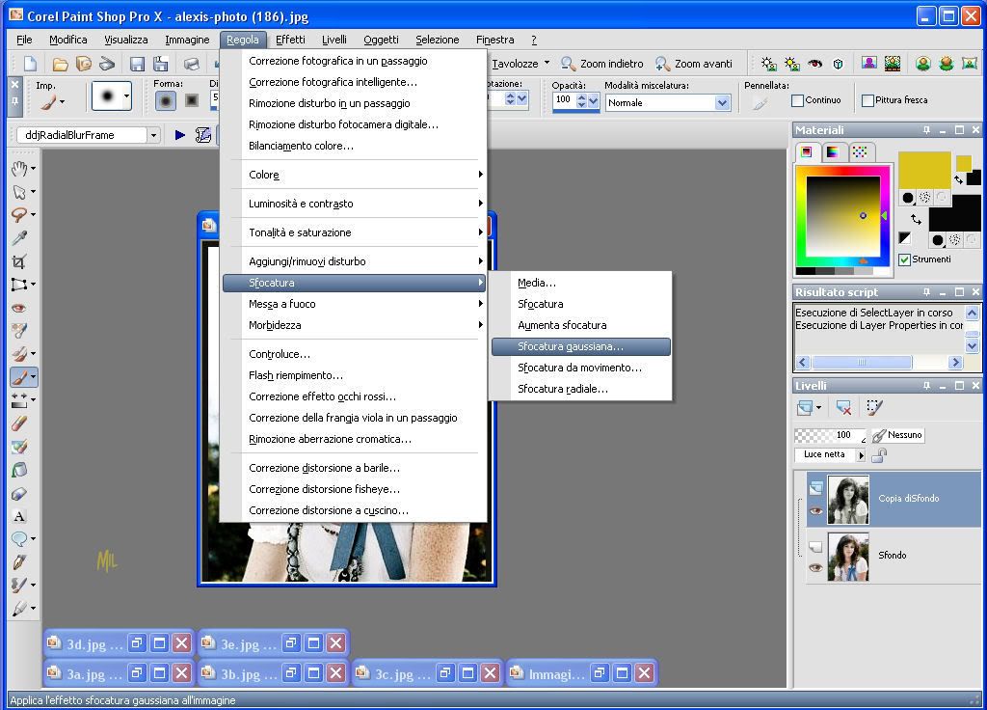Select the Text tool (A)

point(19,517)
